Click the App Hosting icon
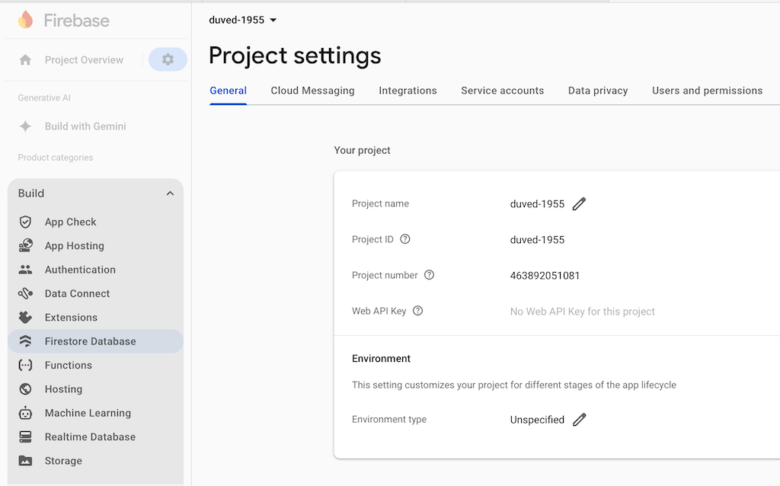The width and height of the screenshot is (780, 486). pyautogui.click(x=25, y=246)
